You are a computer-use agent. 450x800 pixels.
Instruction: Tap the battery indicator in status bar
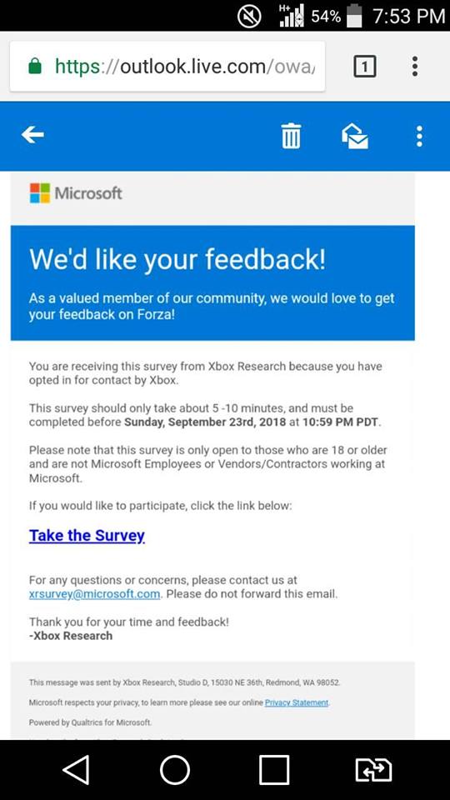point(353,16)
